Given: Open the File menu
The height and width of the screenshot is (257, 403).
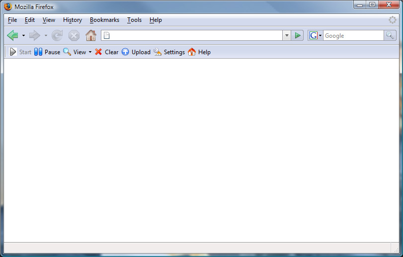Looking at the screenshot, I should tap(12, 20).
